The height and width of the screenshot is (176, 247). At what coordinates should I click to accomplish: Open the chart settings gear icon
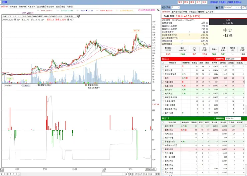coord(78,16)
